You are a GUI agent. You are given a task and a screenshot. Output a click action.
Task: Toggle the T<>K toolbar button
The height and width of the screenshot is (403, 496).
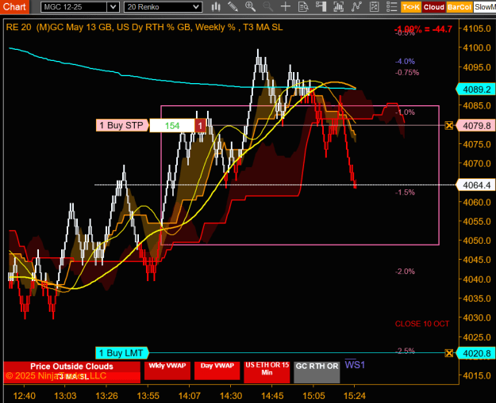[410, 7]
